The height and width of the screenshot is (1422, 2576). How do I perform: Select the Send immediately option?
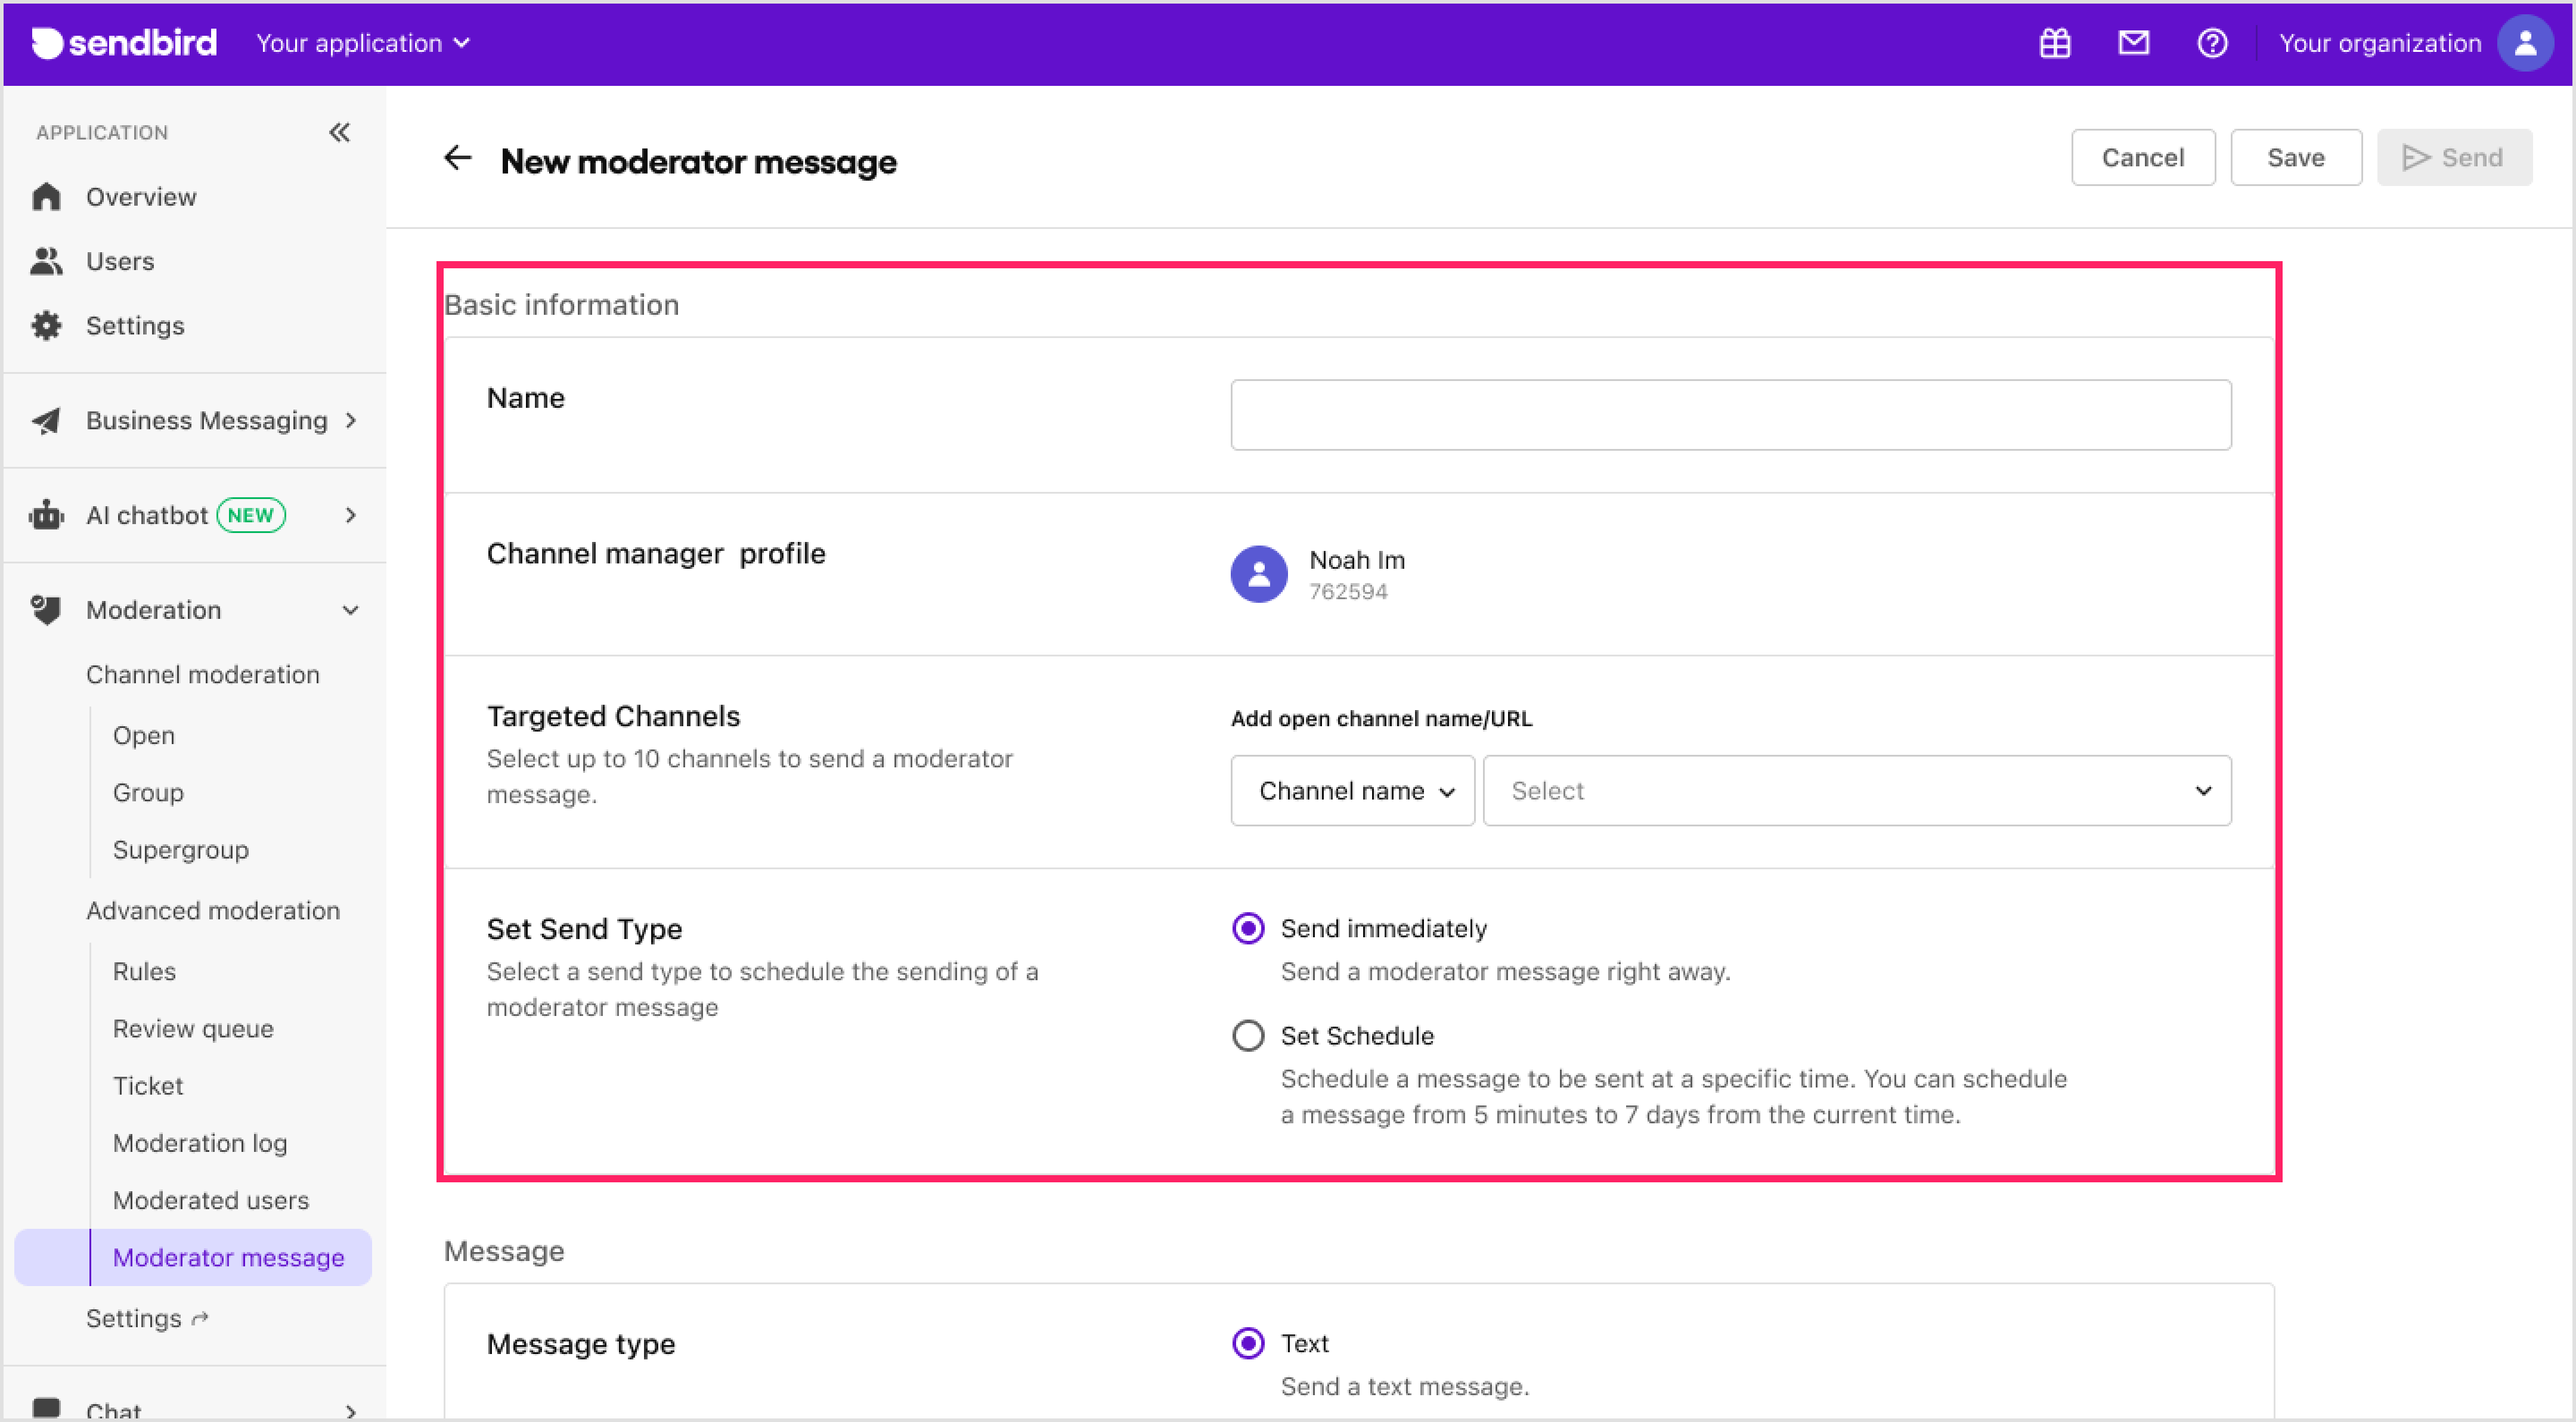[x=1247, y=928]
